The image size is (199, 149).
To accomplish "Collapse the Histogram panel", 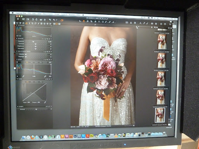I will 17,25.
